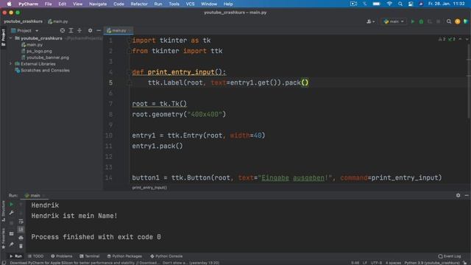471x265 pixels.
Task: Toggle the Project sidebar tab
Action: [x=3, y=38]
